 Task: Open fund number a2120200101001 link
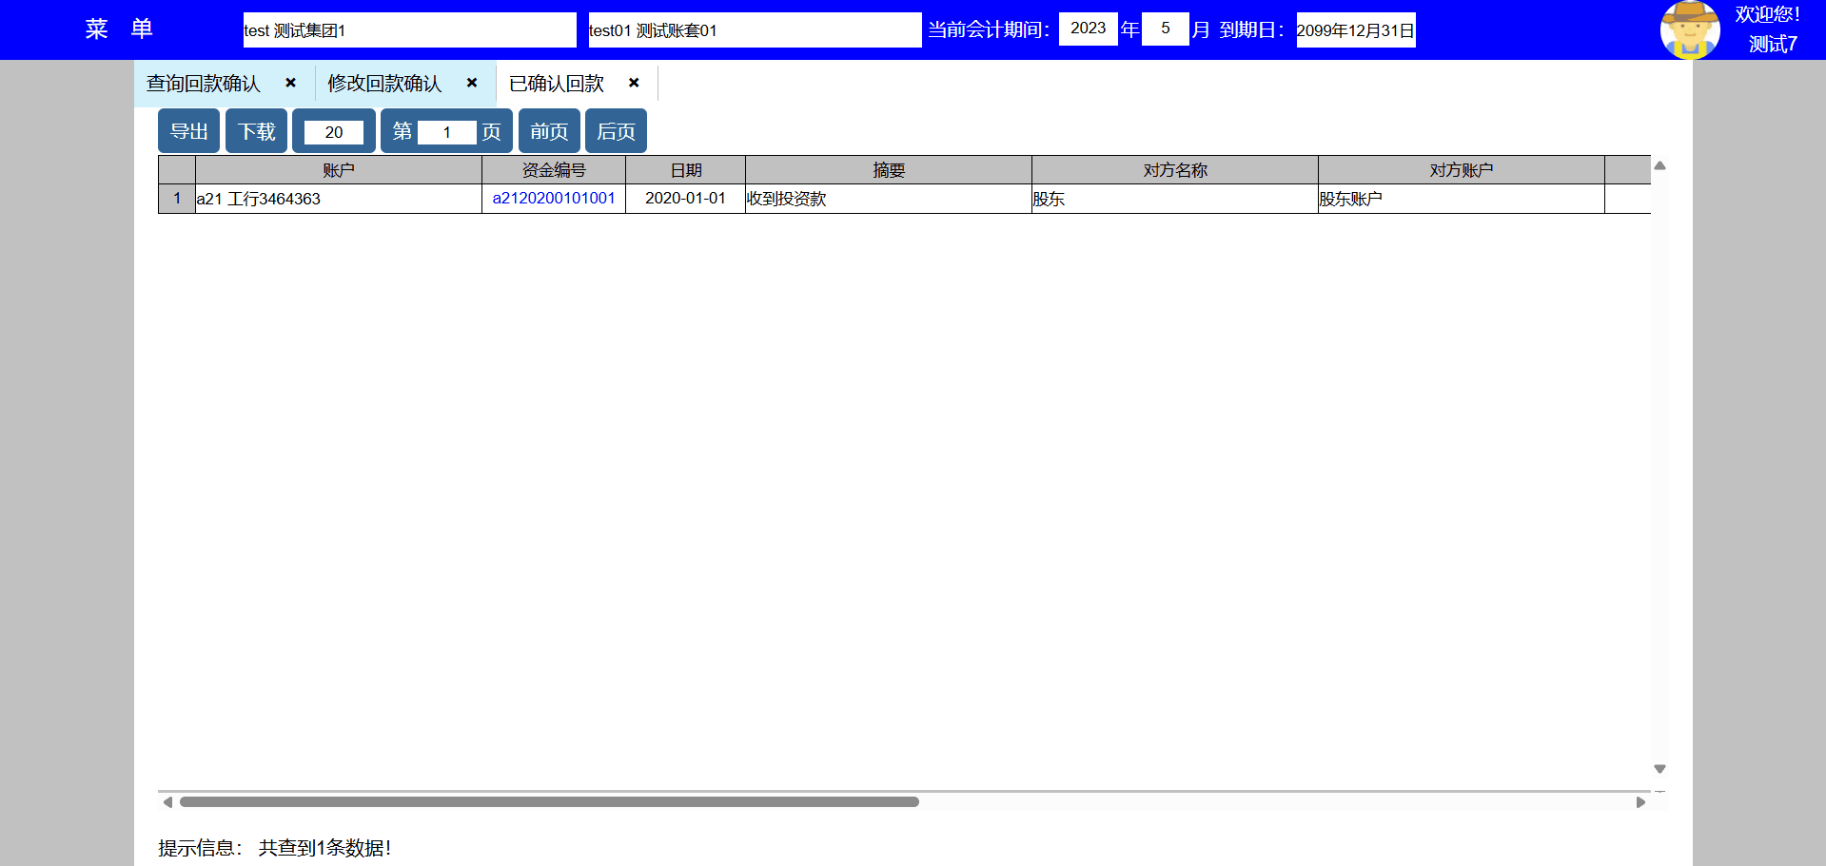tap(554, 198)
